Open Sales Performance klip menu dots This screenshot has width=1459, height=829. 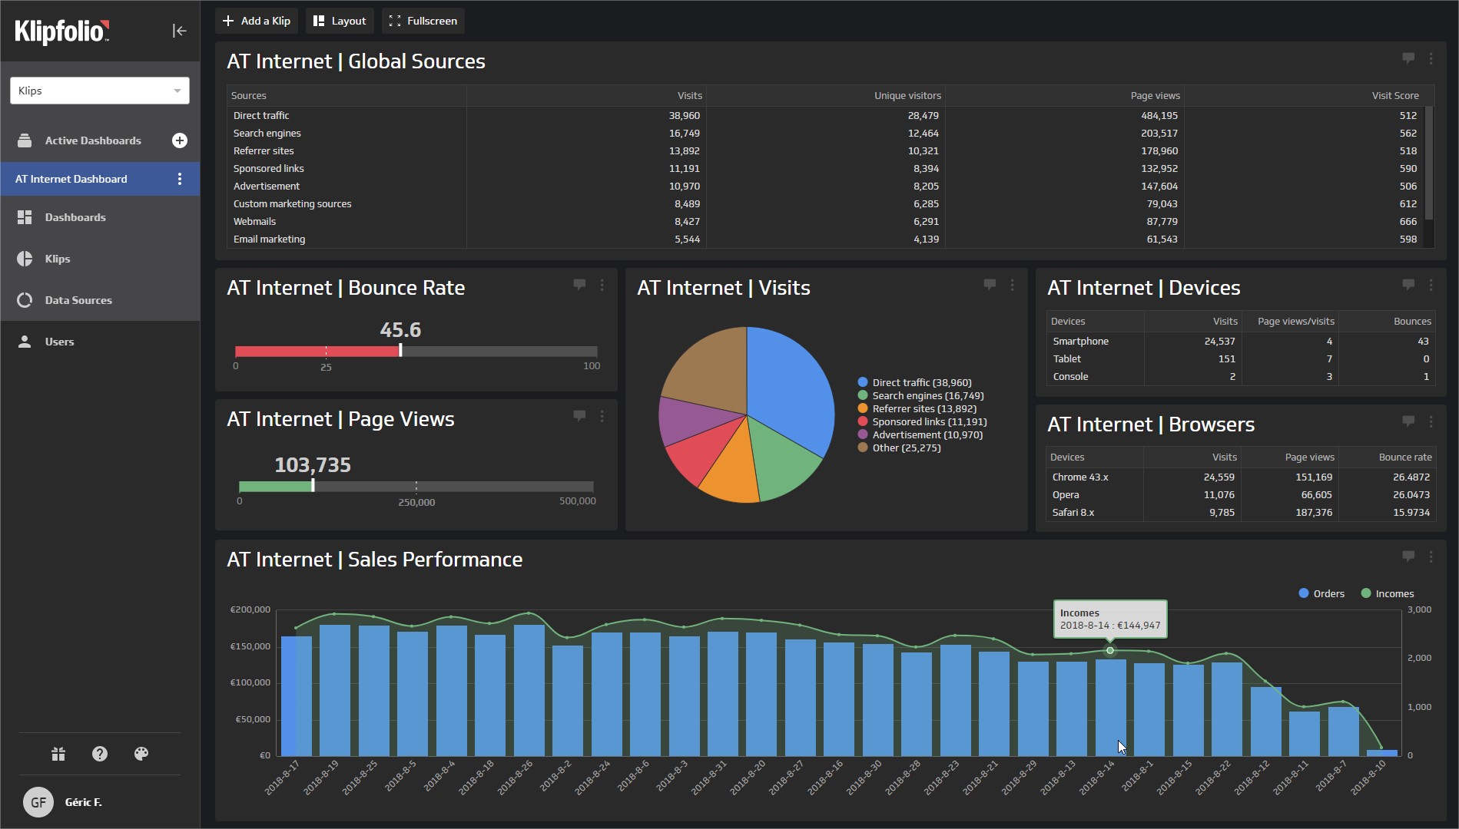(x=1431, y=557)
